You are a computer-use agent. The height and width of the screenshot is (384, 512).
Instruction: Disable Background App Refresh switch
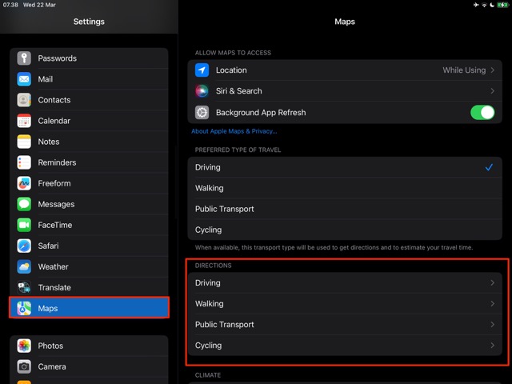click(482, 112)
